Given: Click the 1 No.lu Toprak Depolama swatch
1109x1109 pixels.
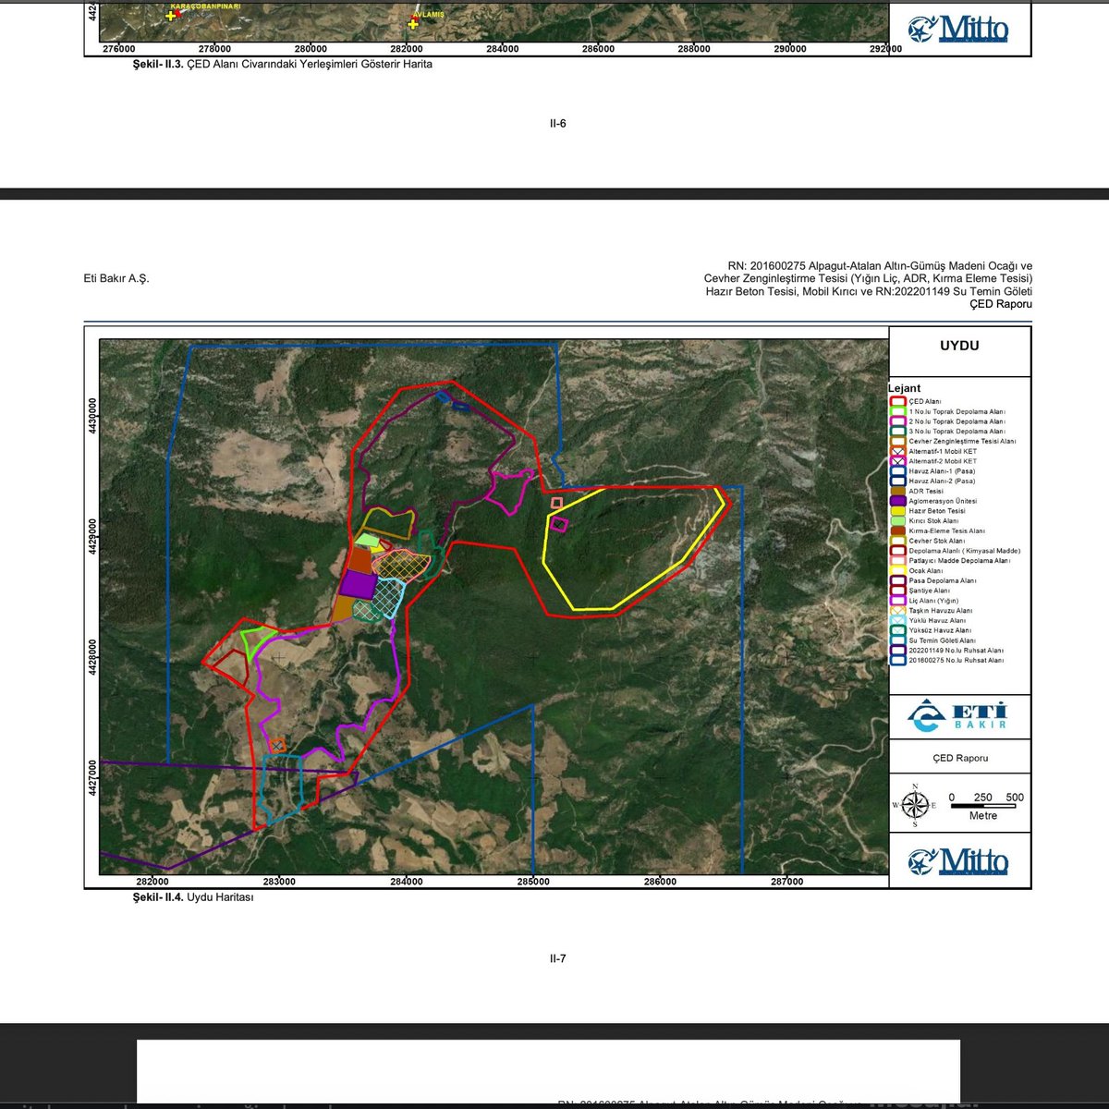Looking at the screenshot, I should (x=897, y=412).
